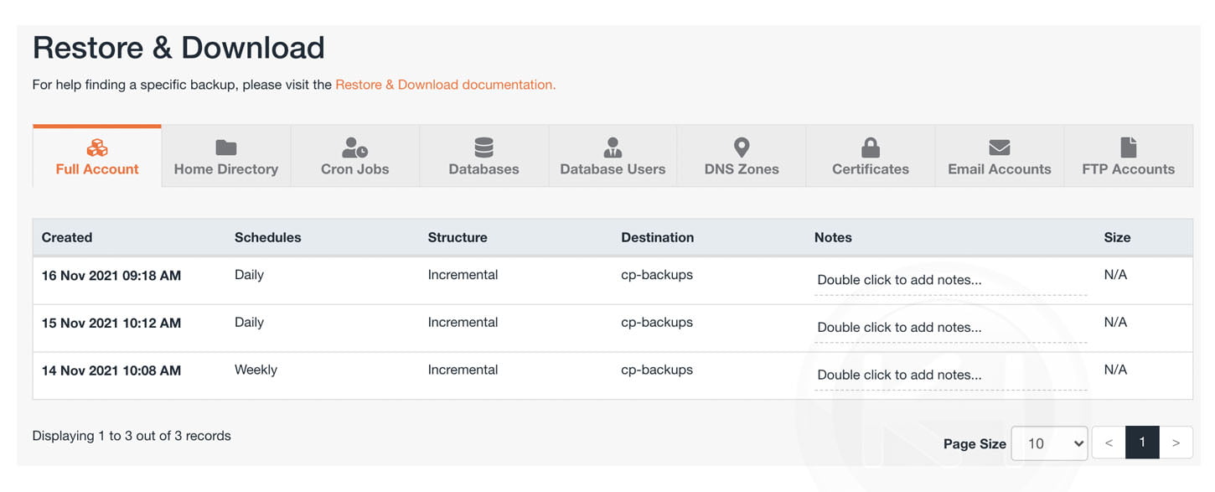The image size is (1215, 492).
Task: Go to the next page arrow
Action: pos(1176,443)
